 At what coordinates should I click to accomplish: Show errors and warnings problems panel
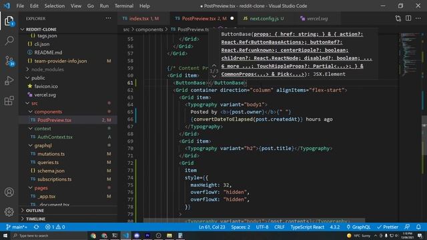pos(55,227)
